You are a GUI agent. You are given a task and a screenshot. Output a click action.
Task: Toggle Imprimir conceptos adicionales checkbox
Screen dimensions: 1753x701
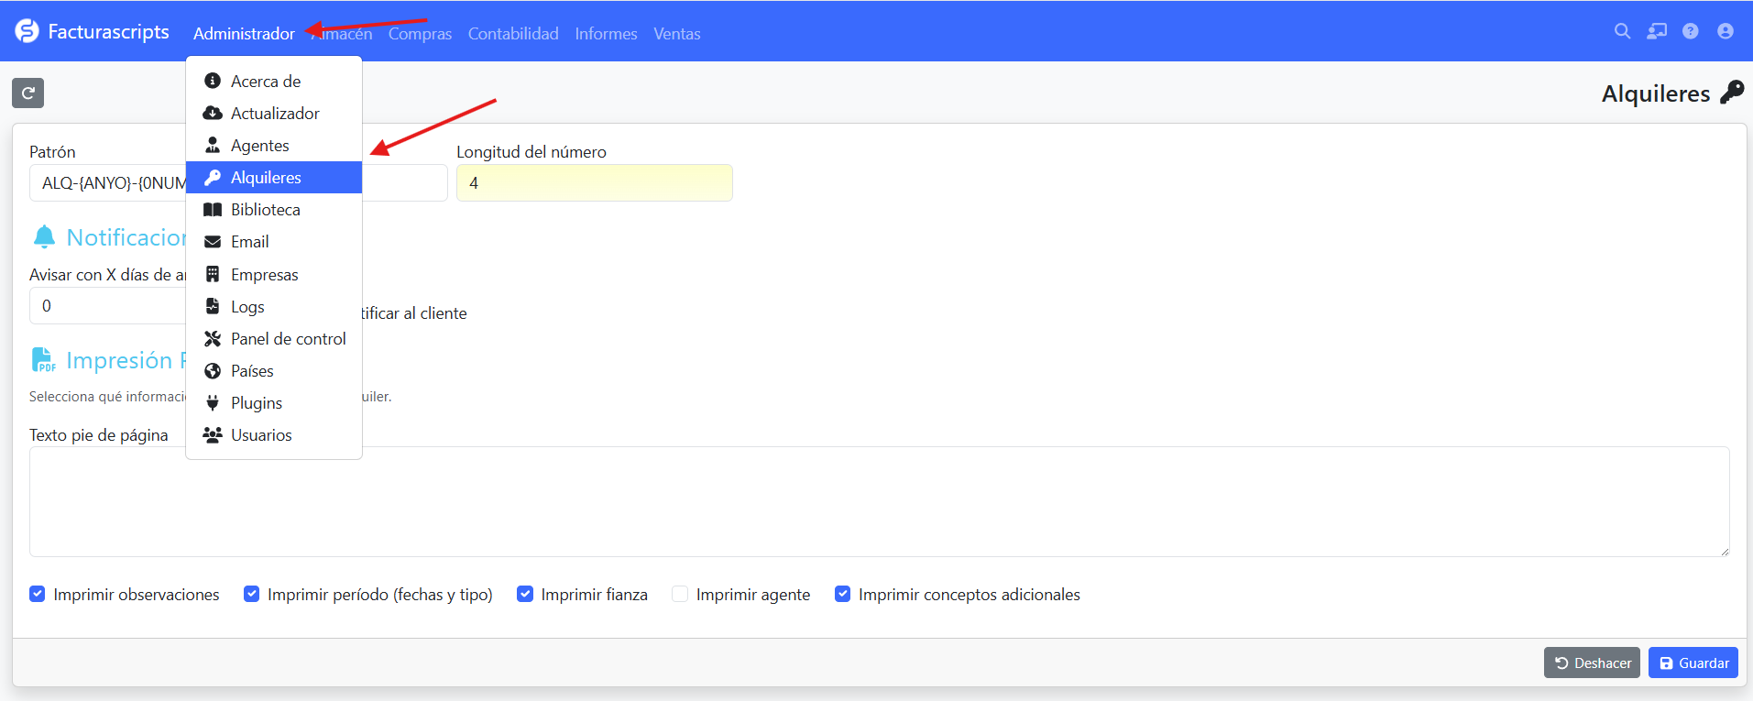click(842, 594)
